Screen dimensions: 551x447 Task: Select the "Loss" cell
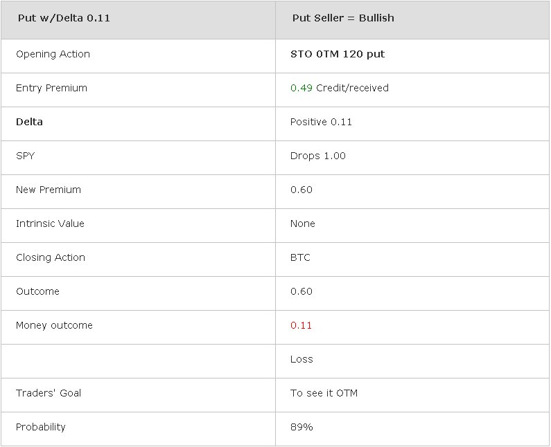(x=301, y=359)
